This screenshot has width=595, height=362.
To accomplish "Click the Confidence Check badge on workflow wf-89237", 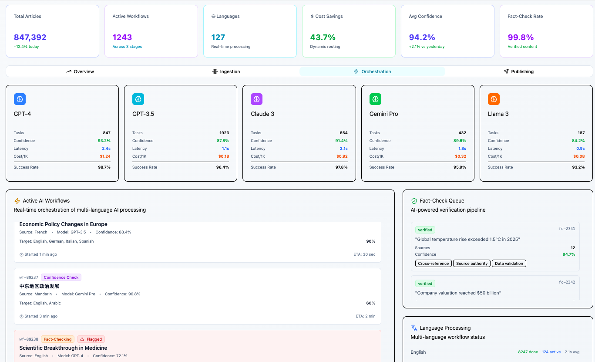I will (61, 277).
